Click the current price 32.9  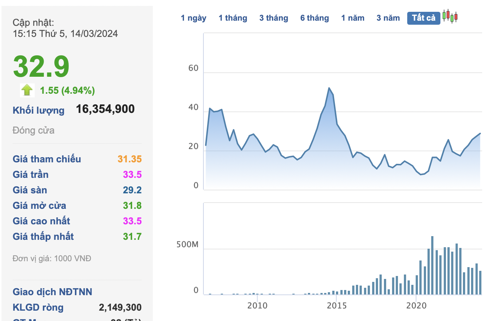(41, 66)
